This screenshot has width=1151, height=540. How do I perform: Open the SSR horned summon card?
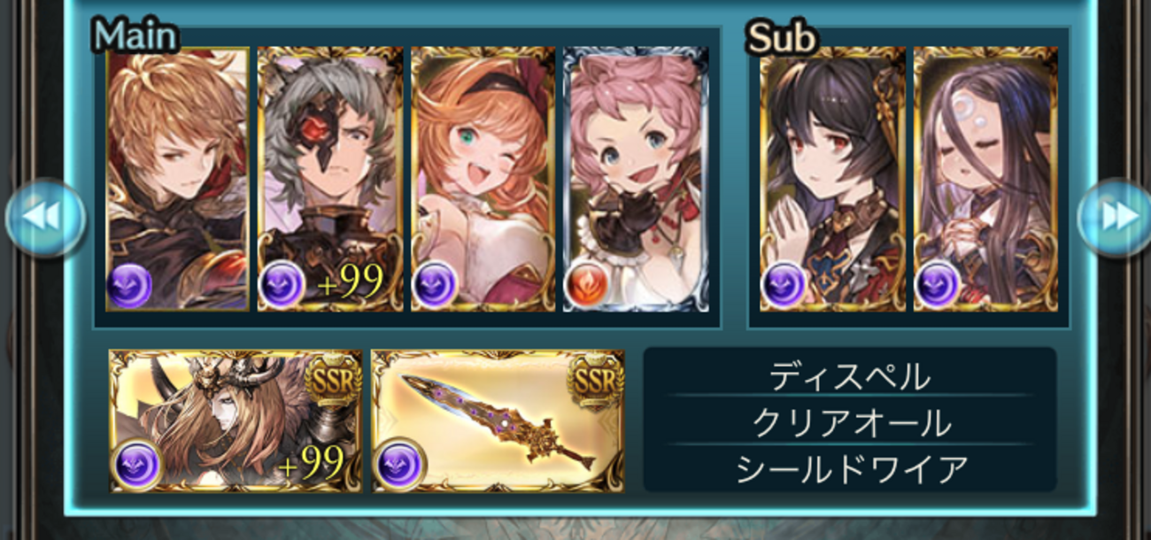pos(236,421)
